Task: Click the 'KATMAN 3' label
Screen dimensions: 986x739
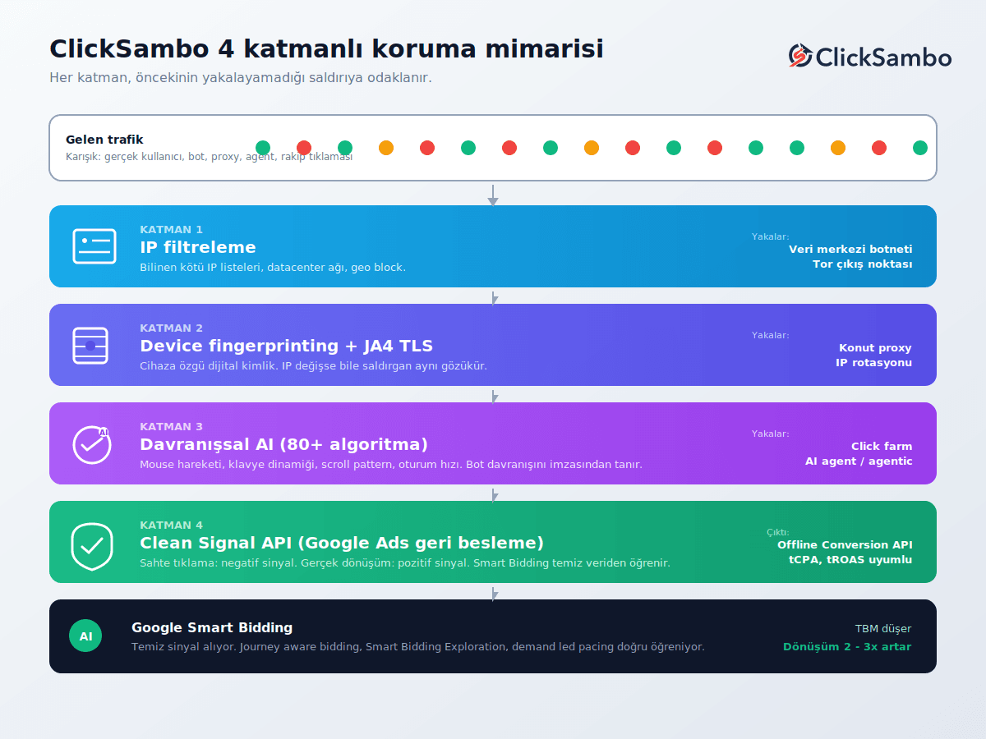Action: click(171, 427)
